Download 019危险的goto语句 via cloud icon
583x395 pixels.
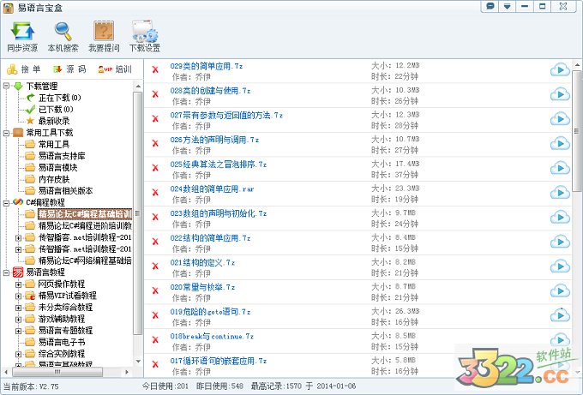coord(560,315)
